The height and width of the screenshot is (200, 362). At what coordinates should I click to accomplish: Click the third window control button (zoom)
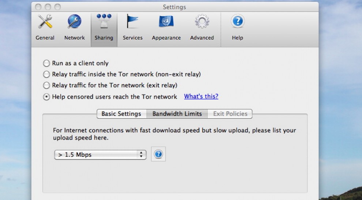pyautogui.click(x=57, y=7)
